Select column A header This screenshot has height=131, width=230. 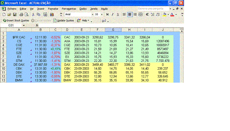(x=19, y=30)
